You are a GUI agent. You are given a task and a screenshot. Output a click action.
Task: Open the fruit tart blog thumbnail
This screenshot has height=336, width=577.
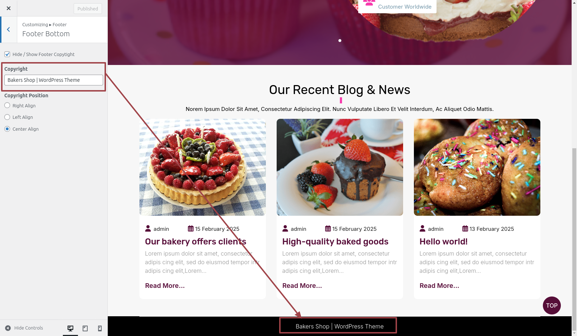coord(203,167)
